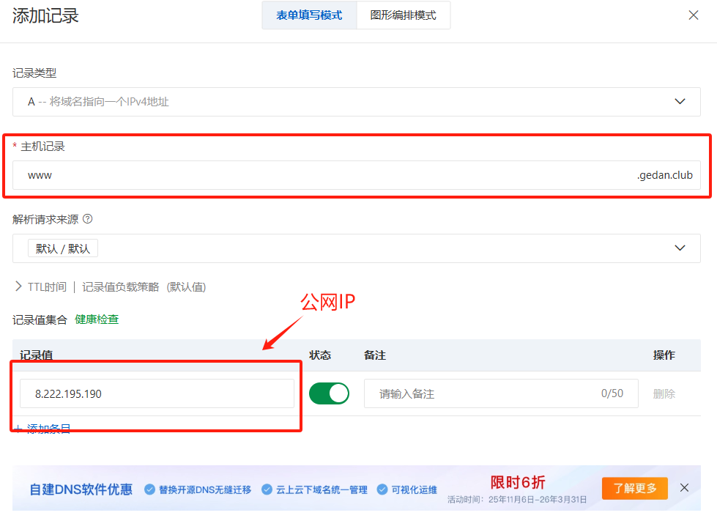Click the 自建DNS软件优惠 banner title
Screen dimensions: 717x529
tap(81, 489)
